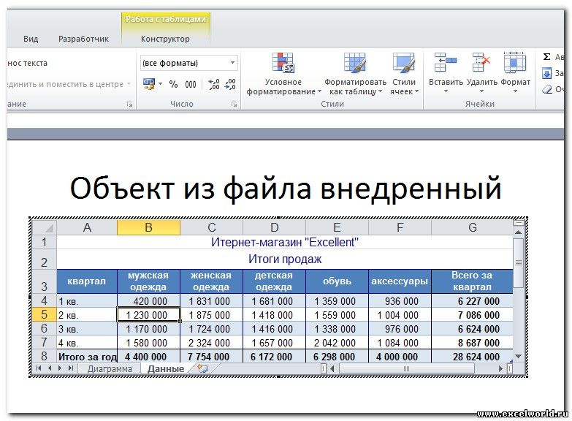The width and height of the screenshot is (572, 421).
Task: Select cell with value 420 000
Action: click(148, 301)
